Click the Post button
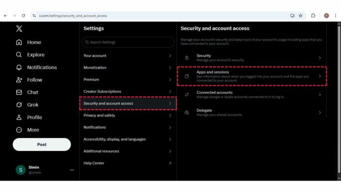Image resolution: width=341 pixels, height=191 pixels. pos(42,144)
